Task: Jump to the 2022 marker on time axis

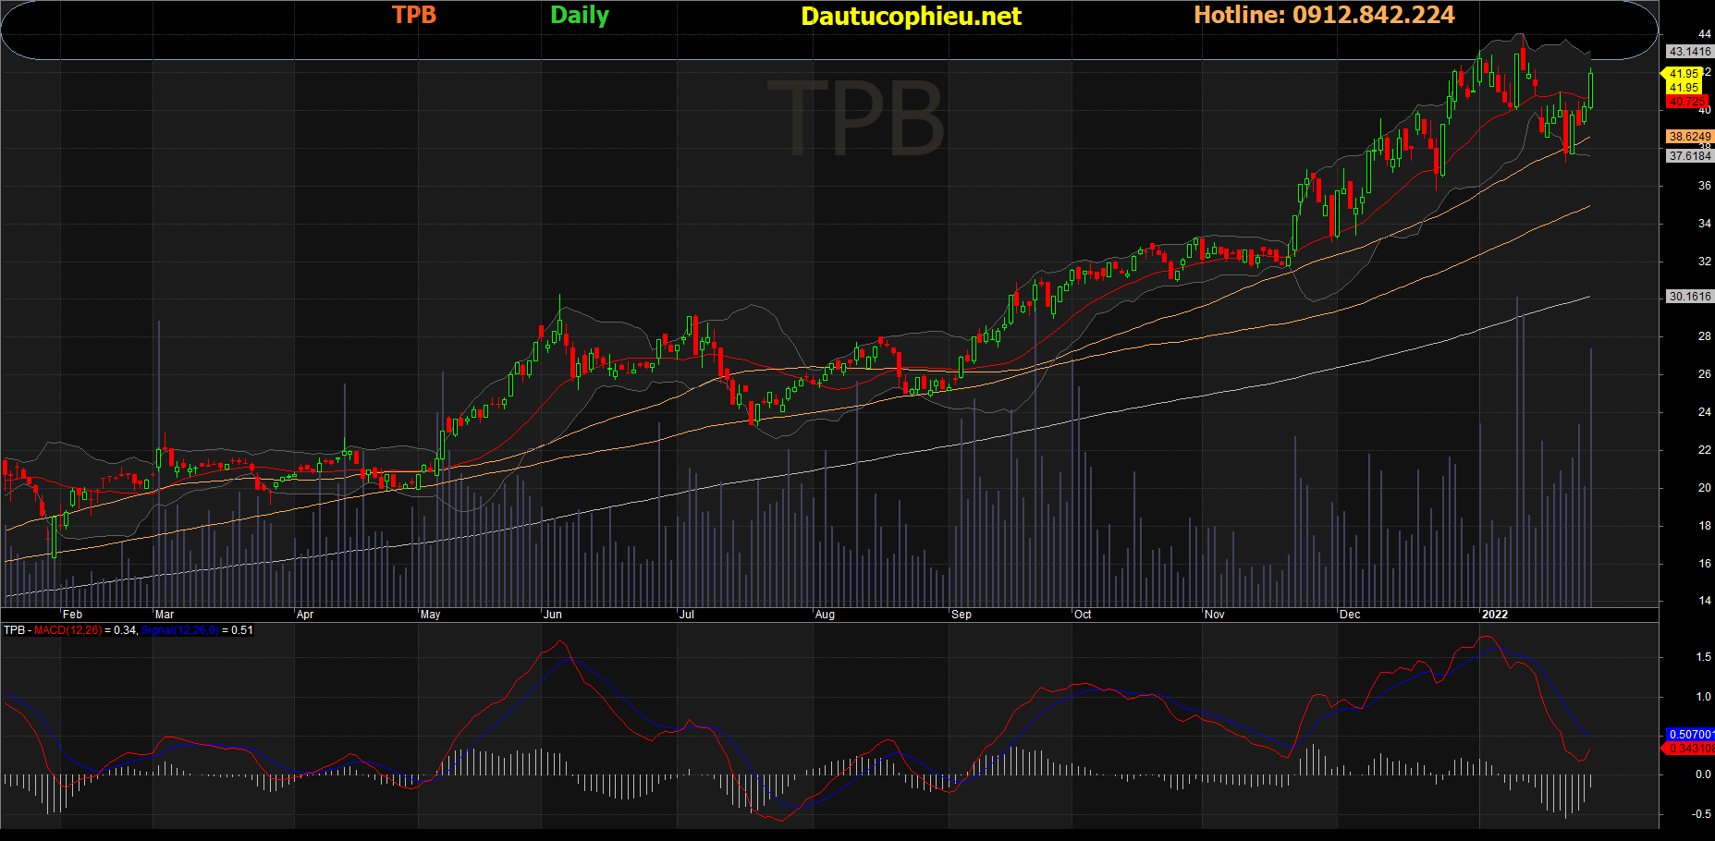Action: point(1494,615)
